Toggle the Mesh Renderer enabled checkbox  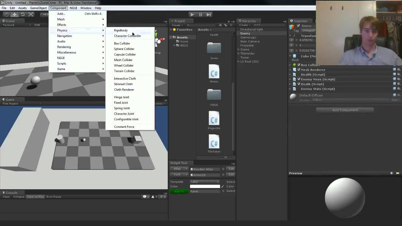pos(299,70)
